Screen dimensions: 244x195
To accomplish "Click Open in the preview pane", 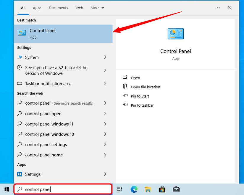I will point(135,78).
